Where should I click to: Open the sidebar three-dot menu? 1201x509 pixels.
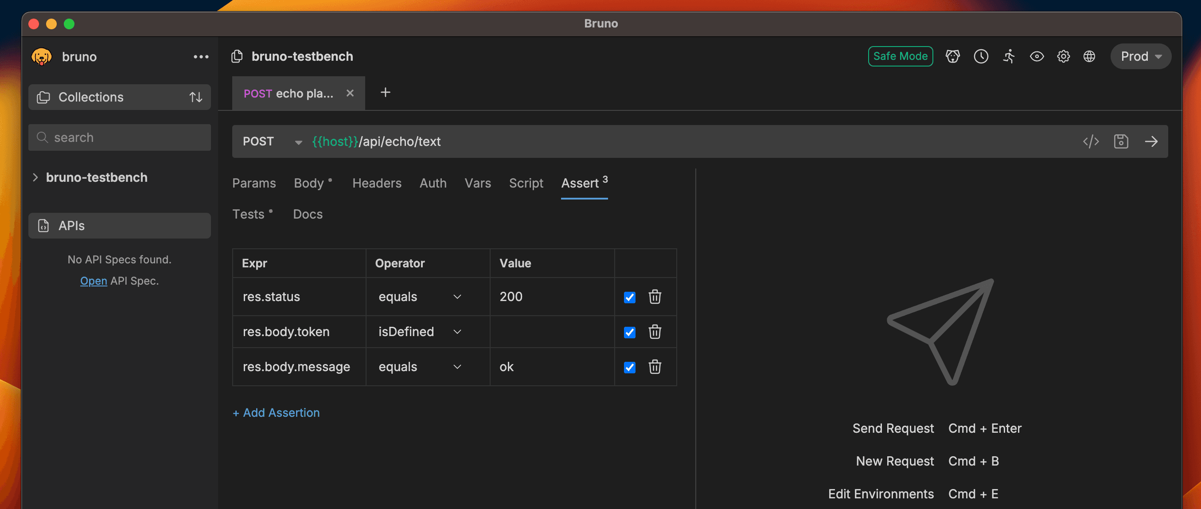pyautogui.click(x=201, y=56)
